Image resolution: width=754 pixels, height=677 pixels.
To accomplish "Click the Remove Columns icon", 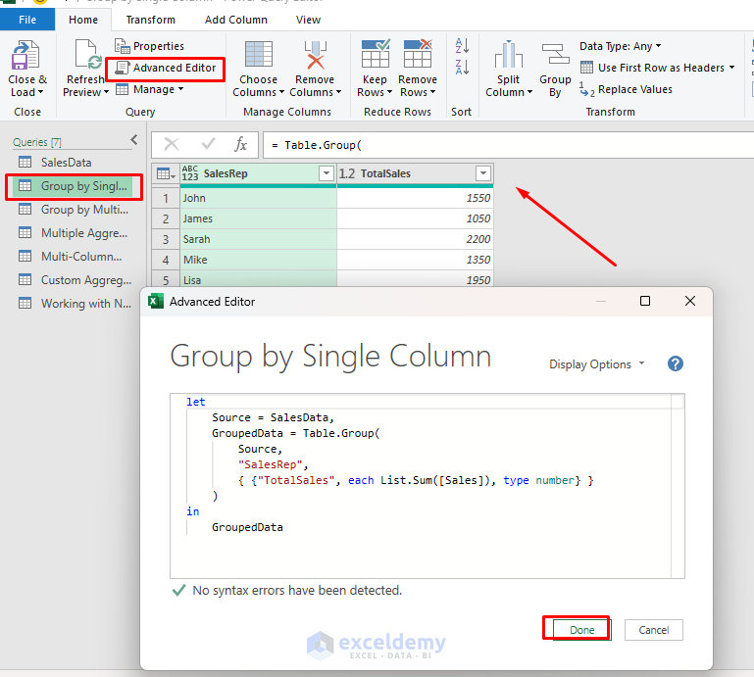I will coord(315,57).
